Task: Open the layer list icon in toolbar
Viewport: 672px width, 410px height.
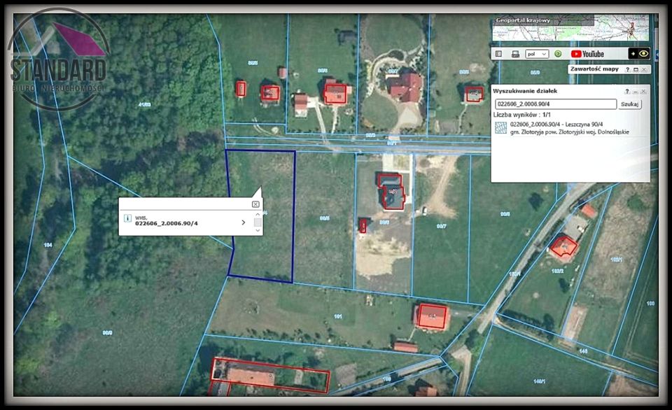Action: click(x=498, y=54)
